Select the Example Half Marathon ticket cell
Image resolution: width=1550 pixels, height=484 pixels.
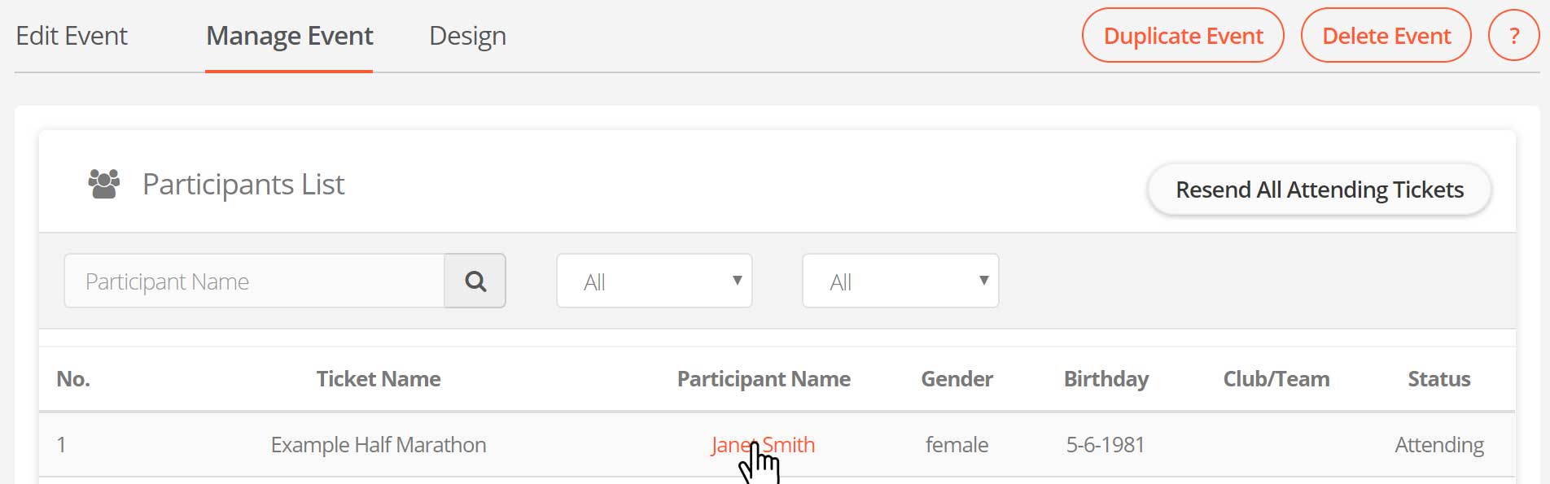click(379, 445)
